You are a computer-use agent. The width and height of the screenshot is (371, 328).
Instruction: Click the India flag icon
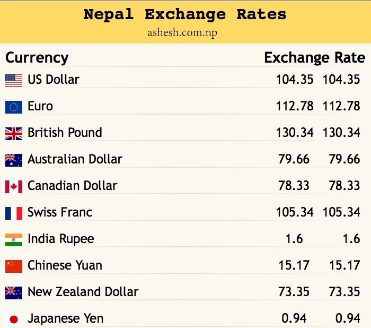tap(14, 239)
